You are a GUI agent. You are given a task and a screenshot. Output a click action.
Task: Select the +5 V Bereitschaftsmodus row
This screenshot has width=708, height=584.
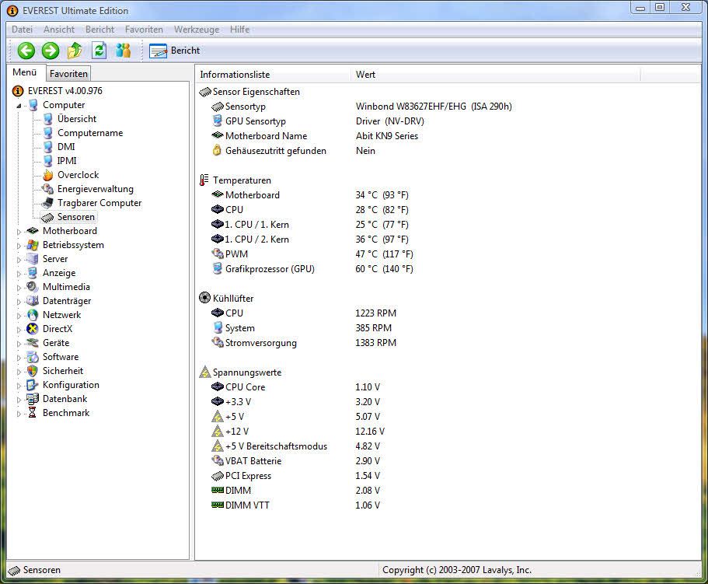point(296,446)
